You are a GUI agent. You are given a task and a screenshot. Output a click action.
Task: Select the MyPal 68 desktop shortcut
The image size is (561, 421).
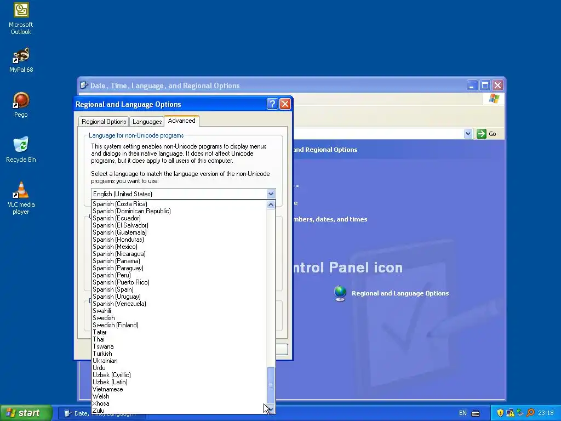click(21, 60)
